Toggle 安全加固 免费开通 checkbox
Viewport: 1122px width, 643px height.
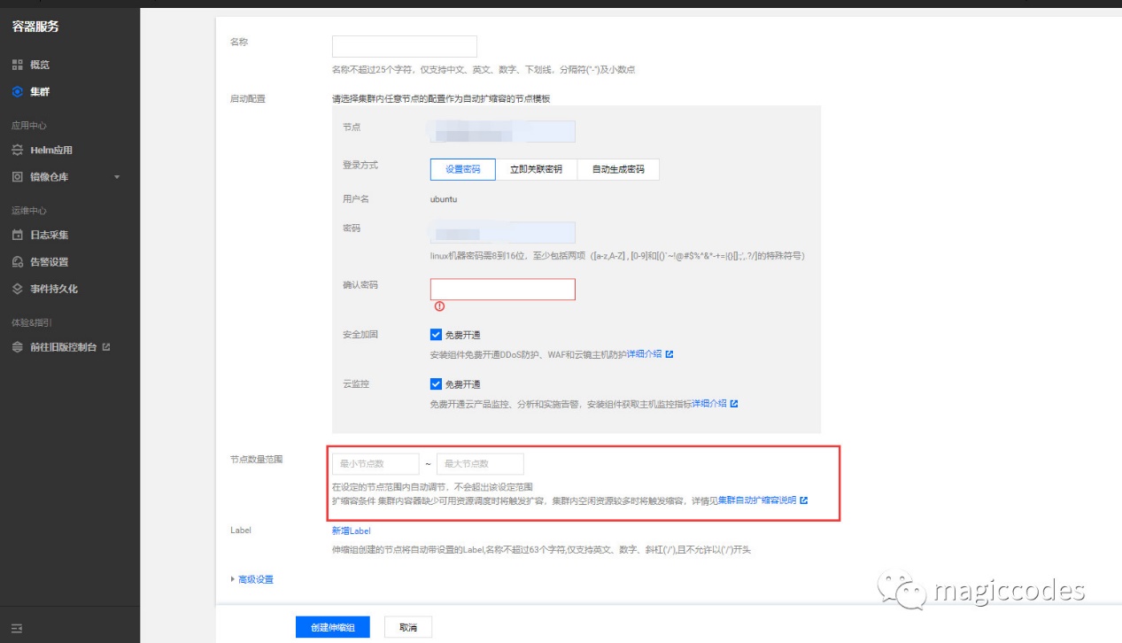pyautogui.click(x=436, y=335)
